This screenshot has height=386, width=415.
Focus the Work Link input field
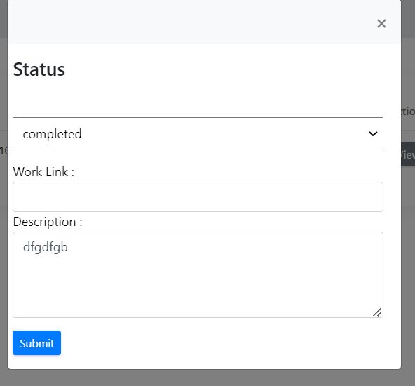pyautogui.click(x=198, y=197)
